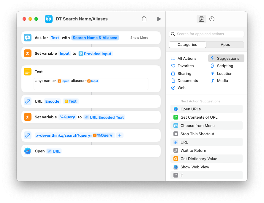Click the Provided Input variable token

click(95, 54)
